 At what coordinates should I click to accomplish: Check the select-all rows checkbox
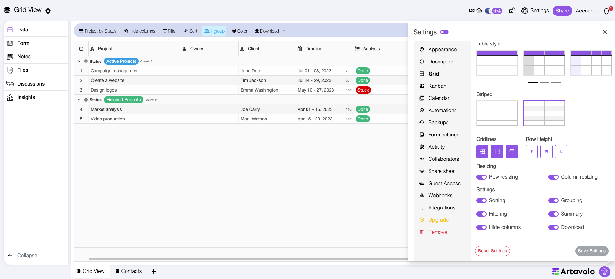coord(81,49)
